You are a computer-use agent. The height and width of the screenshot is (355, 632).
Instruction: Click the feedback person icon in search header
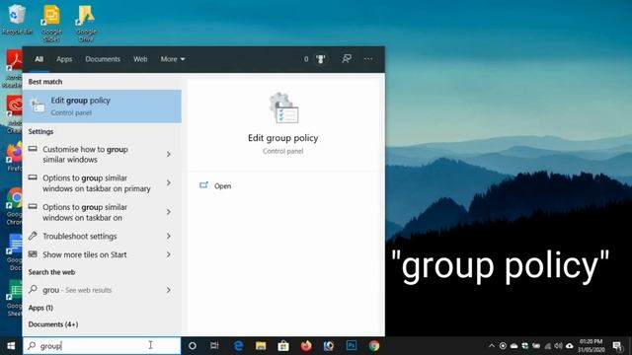[347, 59]
